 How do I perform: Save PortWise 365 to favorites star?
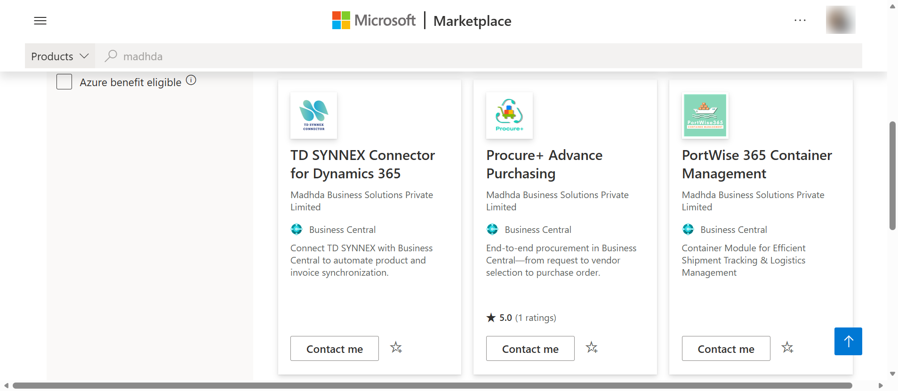[x=787, y=348]
